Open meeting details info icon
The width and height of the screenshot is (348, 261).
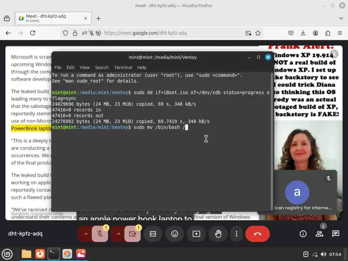303,234
